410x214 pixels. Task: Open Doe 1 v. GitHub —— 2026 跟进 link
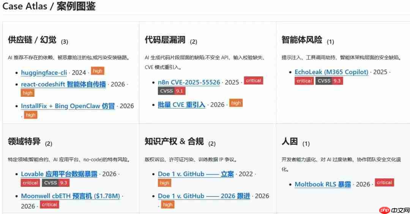pyautogui.click(x=204, y=196)
